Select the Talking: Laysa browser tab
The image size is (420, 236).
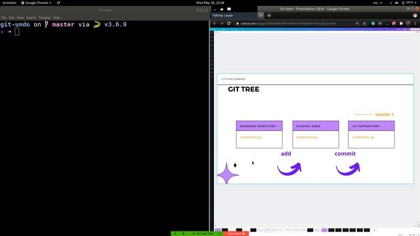[x=234, y=16]
